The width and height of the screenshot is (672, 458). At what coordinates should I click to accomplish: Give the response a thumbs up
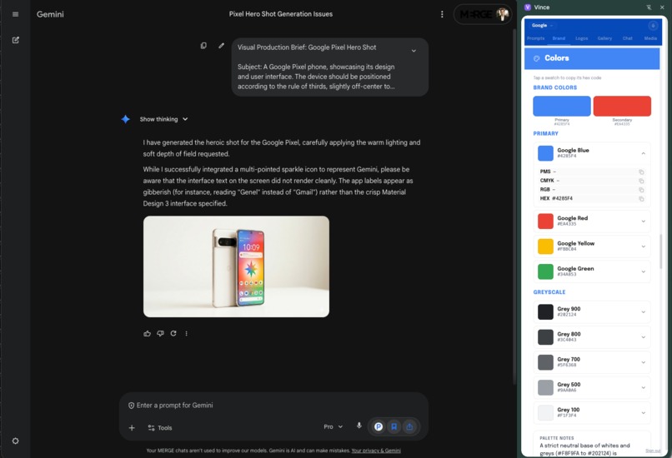[147, 333]
